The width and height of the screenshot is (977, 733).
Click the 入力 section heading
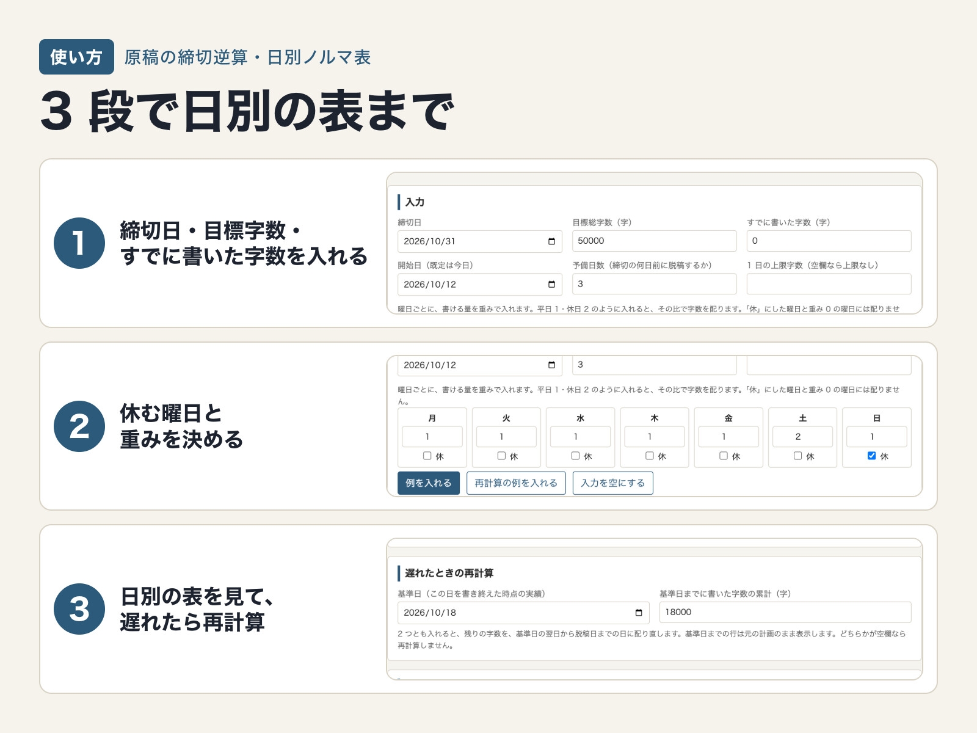[415, 202]
